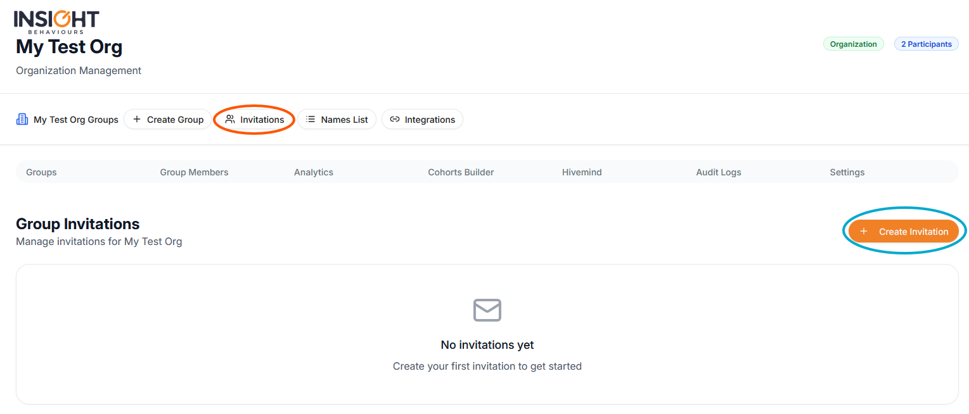Click the green Organization badge
The height and width of the screenshot is (414, 969).
(x=853, y=44)
